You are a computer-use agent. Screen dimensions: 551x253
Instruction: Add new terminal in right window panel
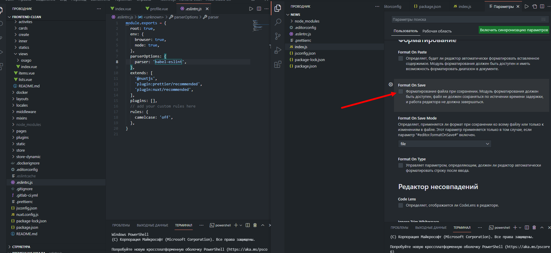point(515,228)
